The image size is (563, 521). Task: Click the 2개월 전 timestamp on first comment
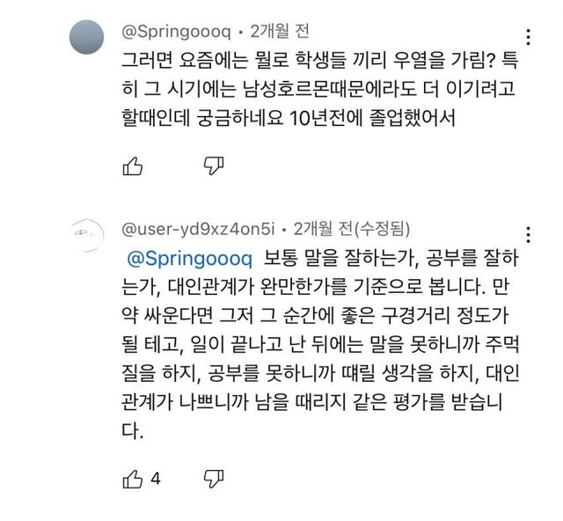pyautogui.click(x=280, y=32)
